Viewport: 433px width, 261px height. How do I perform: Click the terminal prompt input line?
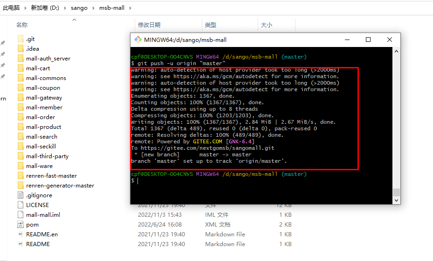(261, 181)
